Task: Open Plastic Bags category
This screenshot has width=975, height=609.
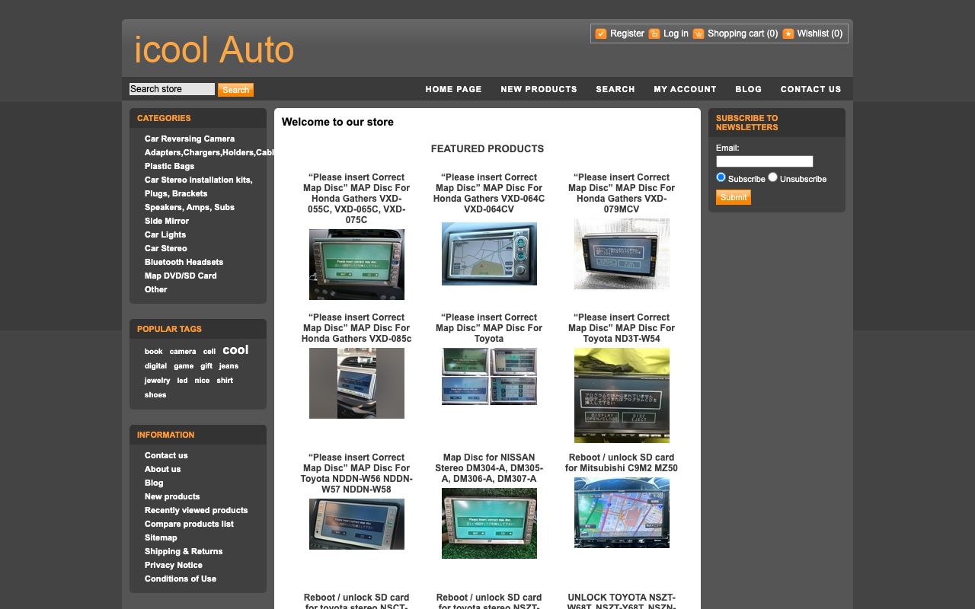Action: 169,166
